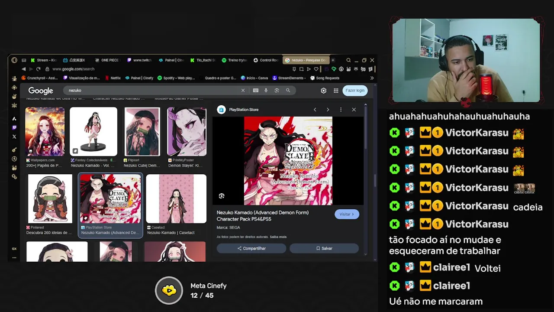
Task: Open the Opera menu logo button
Action: pos(14,60)
